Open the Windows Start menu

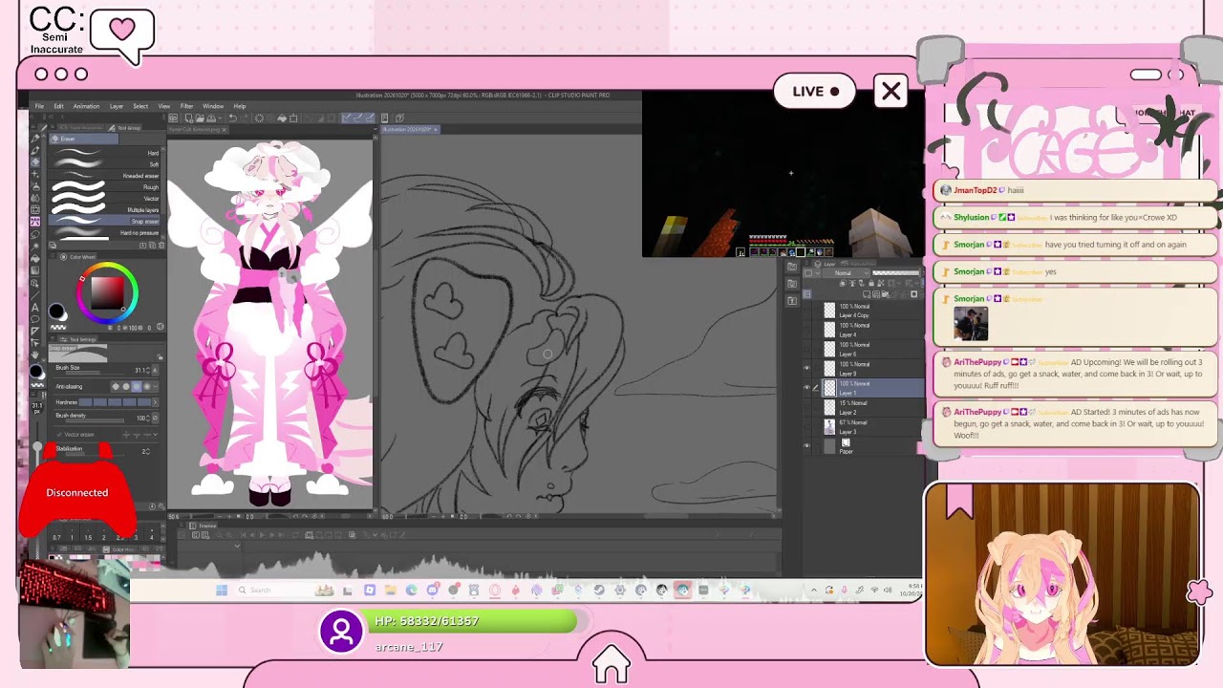point(222,591)
